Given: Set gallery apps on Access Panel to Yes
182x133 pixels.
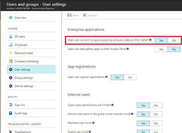Looking at the screenshot, I should pyautogui.click(x=161, y=49).
